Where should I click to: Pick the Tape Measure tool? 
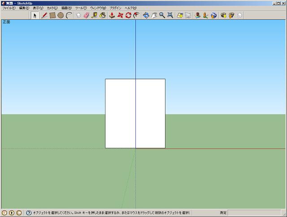tap(94, 15)
